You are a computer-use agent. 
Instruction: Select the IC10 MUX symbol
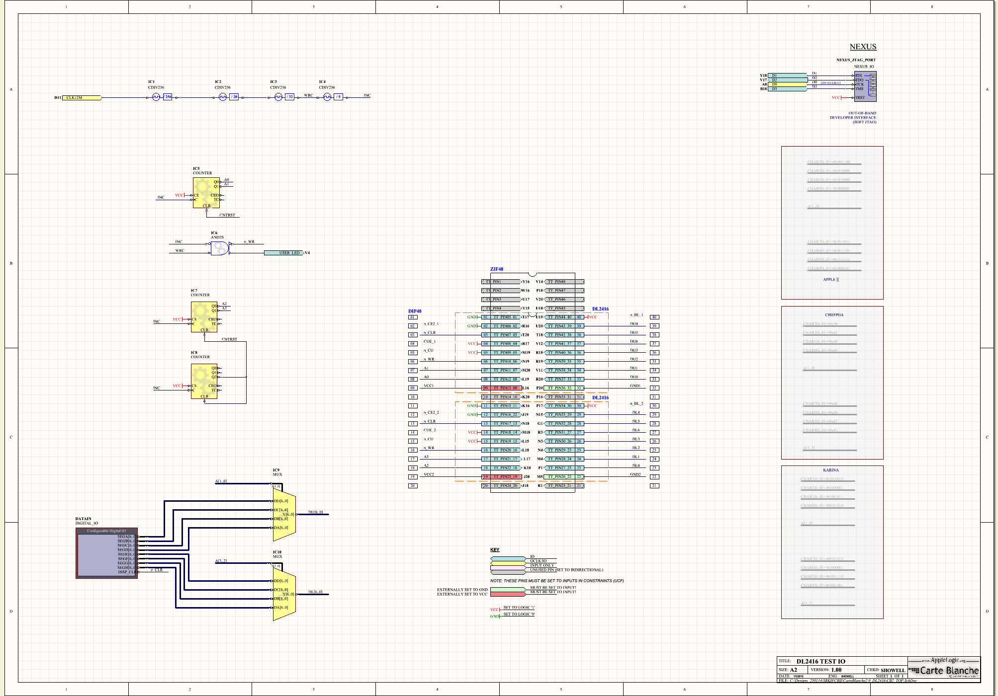coord(284,594)
